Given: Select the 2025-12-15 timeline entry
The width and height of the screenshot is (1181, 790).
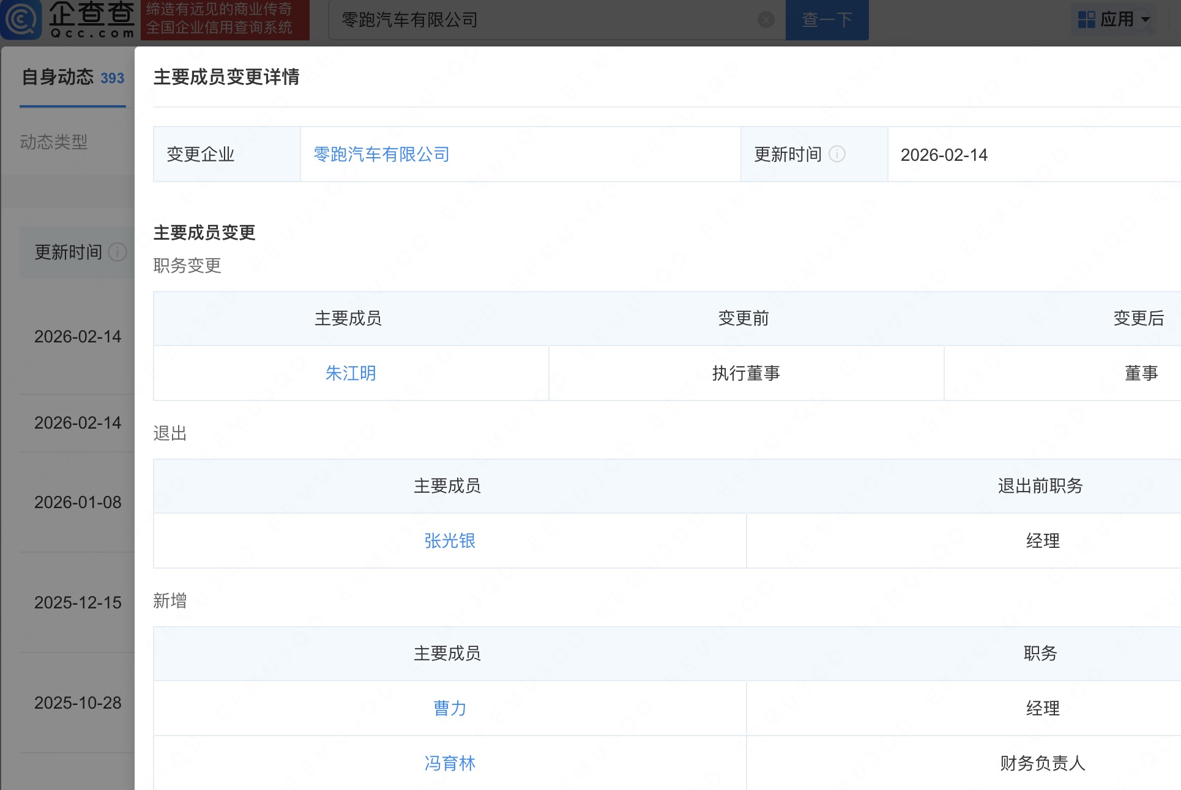Looking at the screenshot, I should (78, 603).
